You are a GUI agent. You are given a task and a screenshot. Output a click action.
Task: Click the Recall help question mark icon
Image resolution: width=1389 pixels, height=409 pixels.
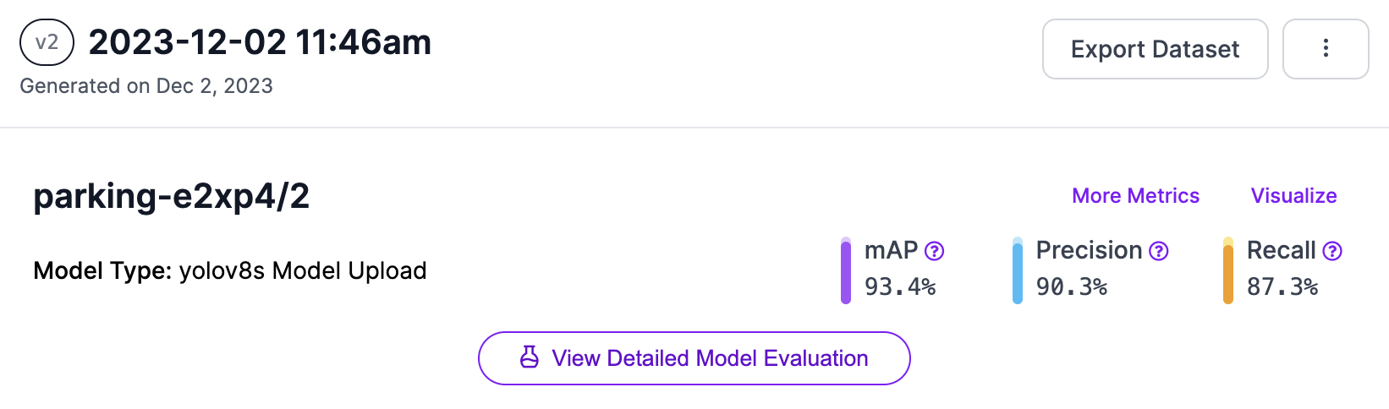click(x=1332, y=251)
